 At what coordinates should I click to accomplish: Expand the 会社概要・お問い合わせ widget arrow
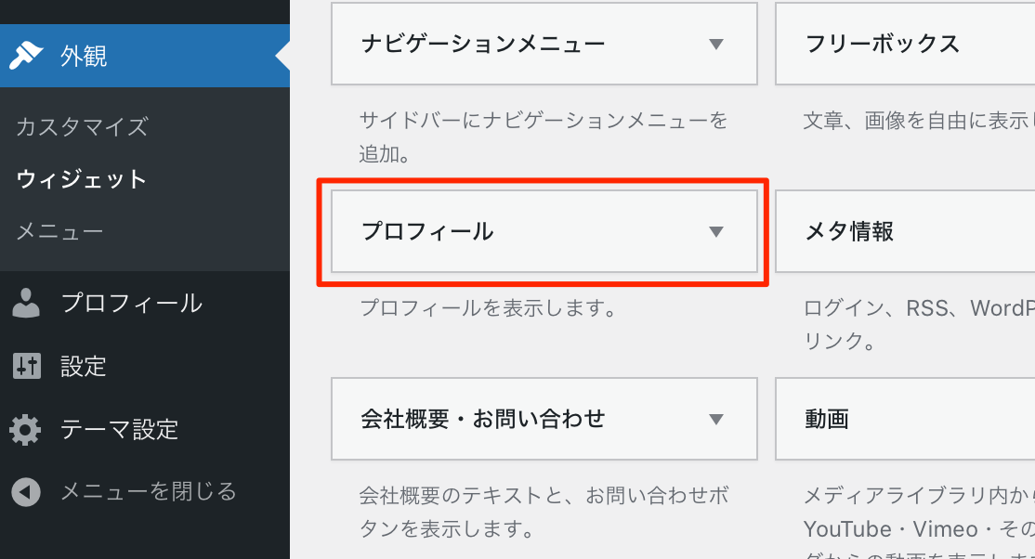click(x=715, y=419)
